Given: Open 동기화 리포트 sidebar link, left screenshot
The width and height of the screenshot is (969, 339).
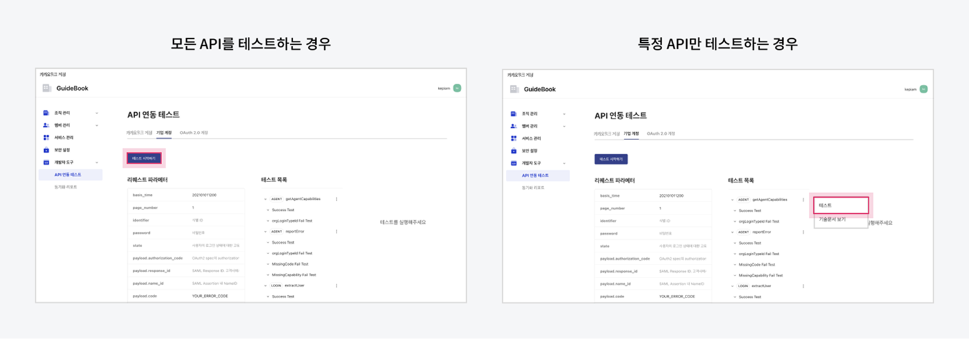Looking at the screenshot, I should (x=66, y=187).
